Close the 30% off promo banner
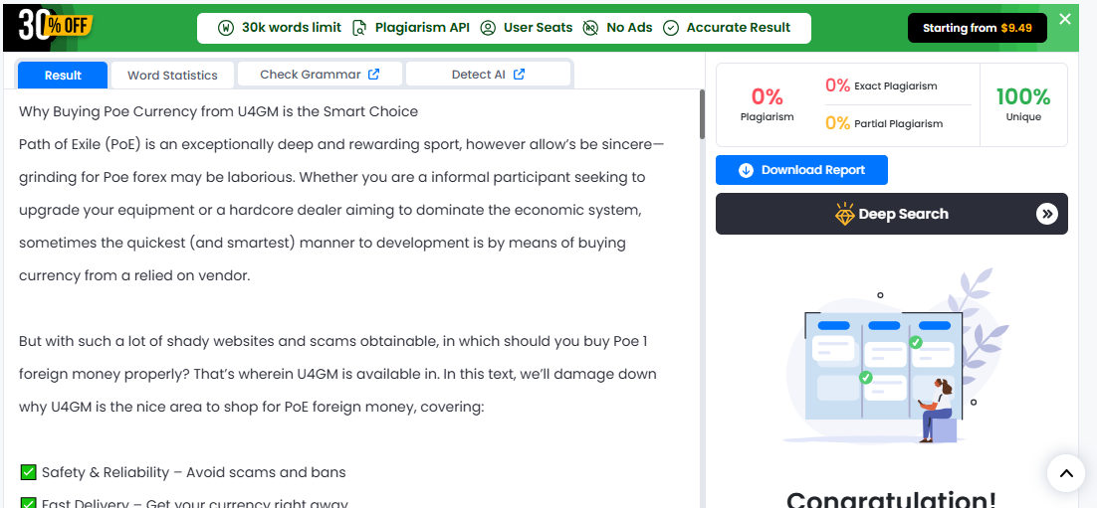Screen dimensions: 1097x508 (x=1065, y=20)
